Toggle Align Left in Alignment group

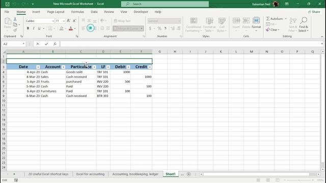tap(83, 28)
